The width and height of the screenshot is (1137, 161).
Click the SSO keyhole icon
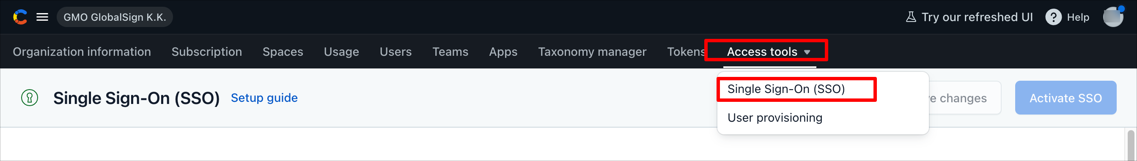tap(30, 98)
